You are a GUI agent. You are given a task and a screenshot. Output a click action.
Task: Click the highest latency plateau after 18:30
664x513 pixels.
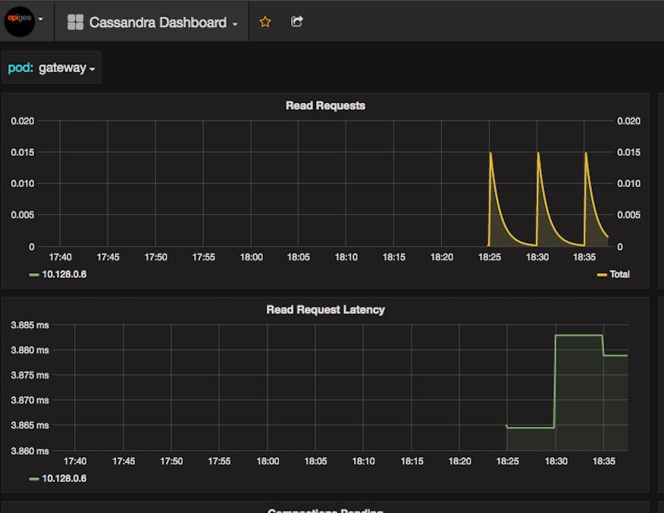(579, 335)
